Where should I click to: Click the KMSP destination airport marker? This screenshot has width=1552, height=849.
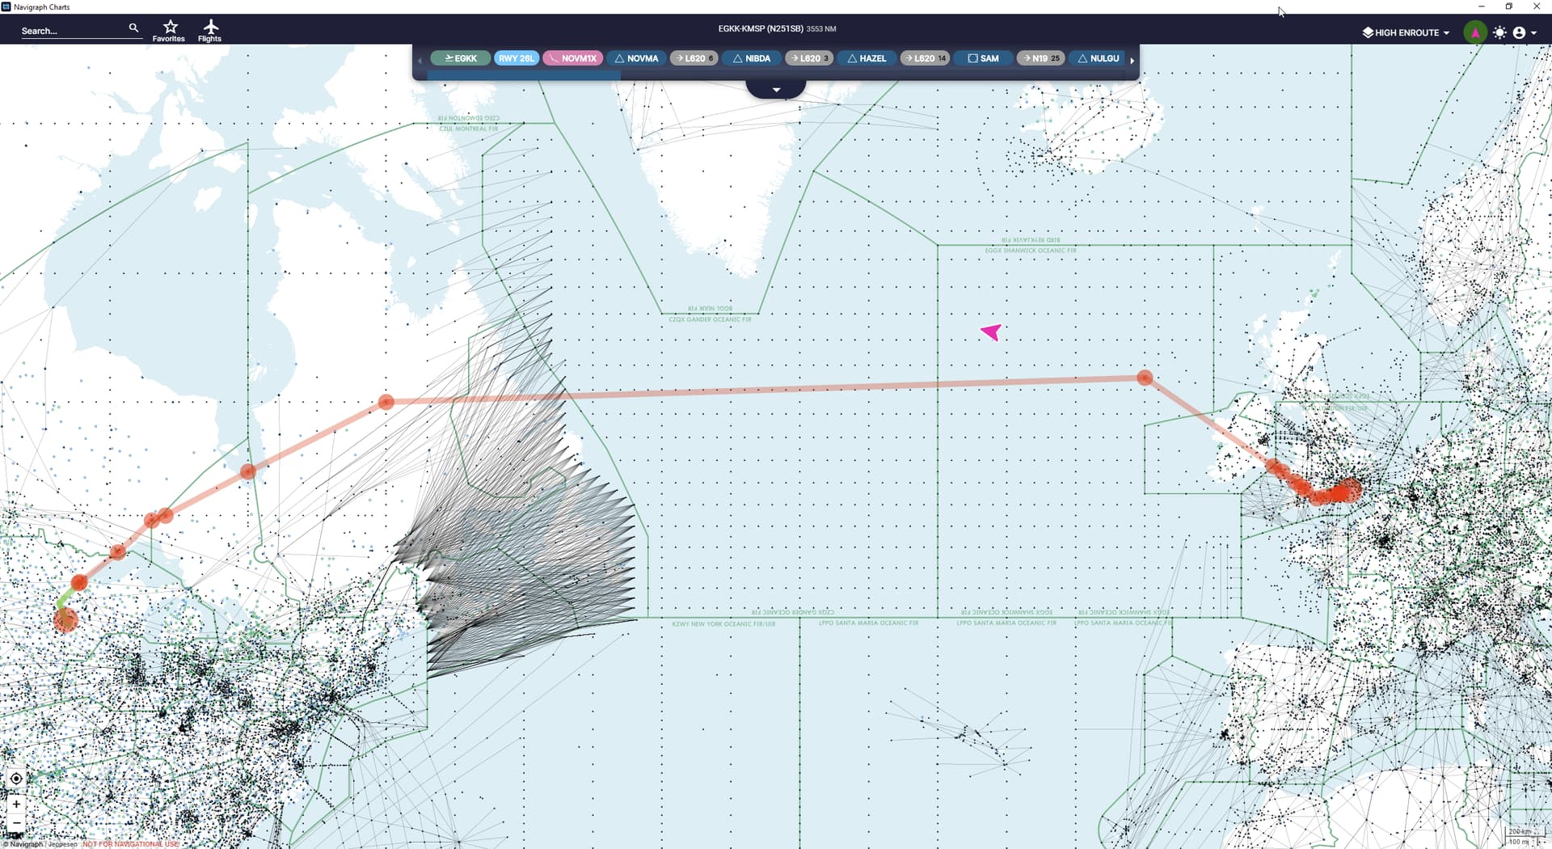coord(65,620)
